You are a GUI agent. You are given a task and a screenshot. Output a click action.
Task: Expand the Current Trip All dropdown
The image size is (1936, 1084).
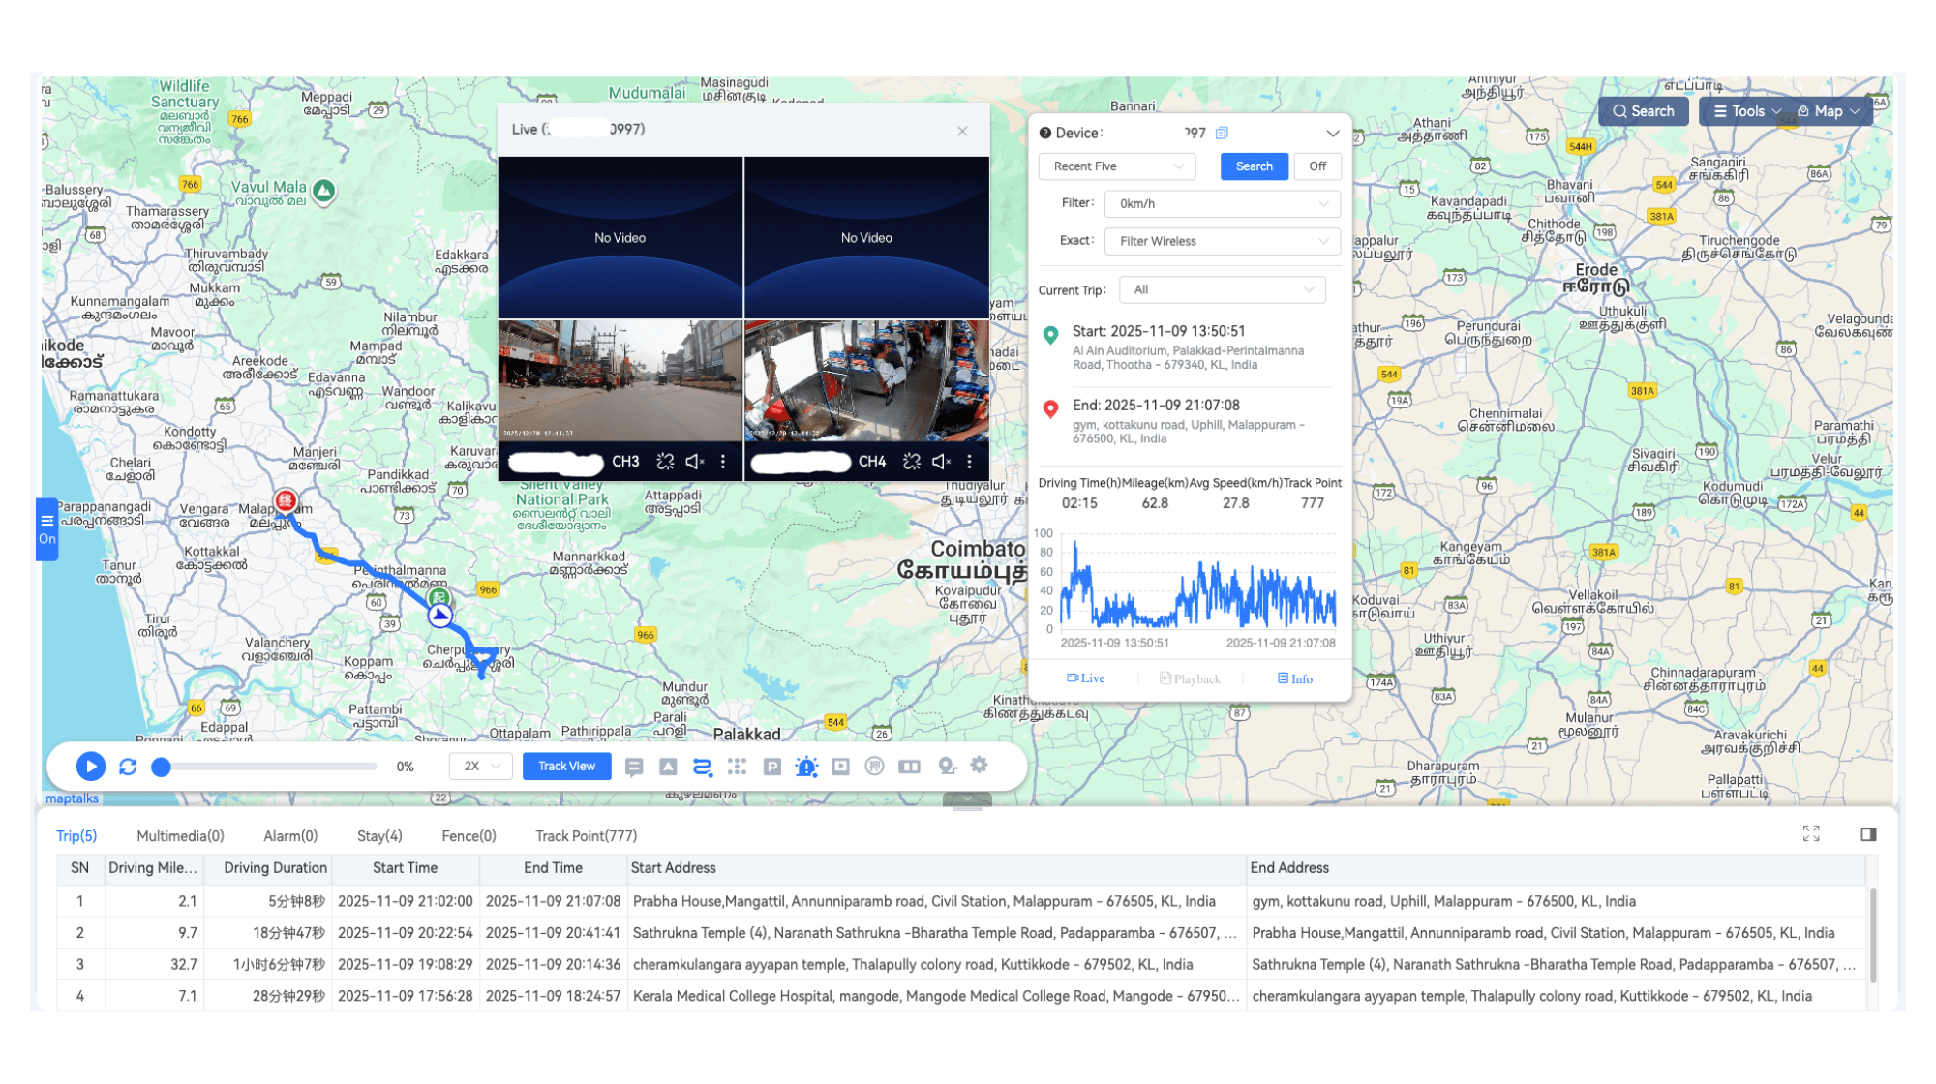[x=1222, y=289]
